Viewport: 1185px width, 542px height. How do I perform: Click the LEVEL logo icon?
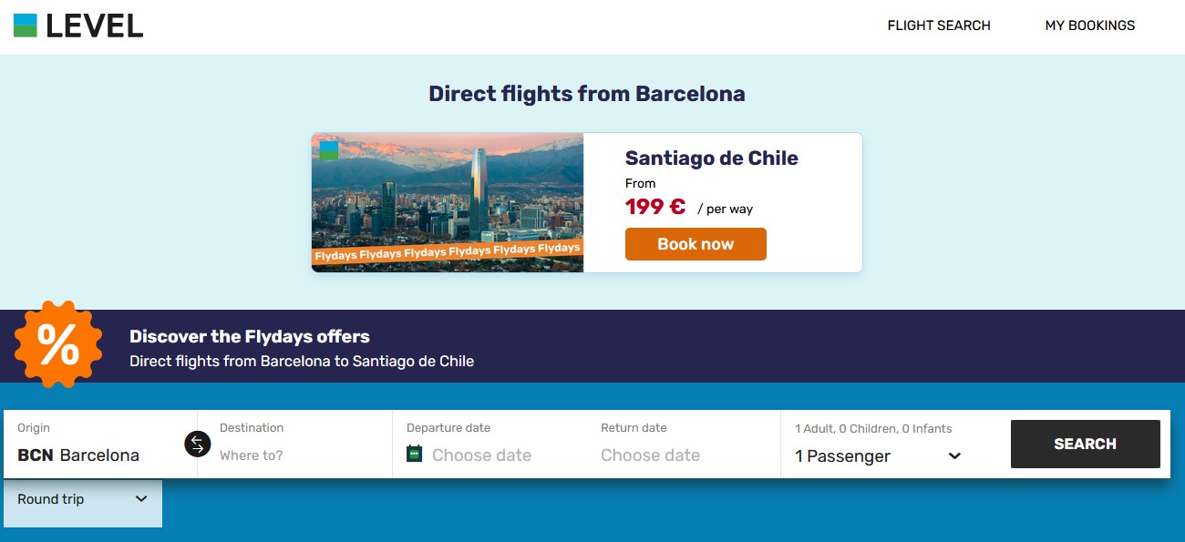(x=26, y=26)
